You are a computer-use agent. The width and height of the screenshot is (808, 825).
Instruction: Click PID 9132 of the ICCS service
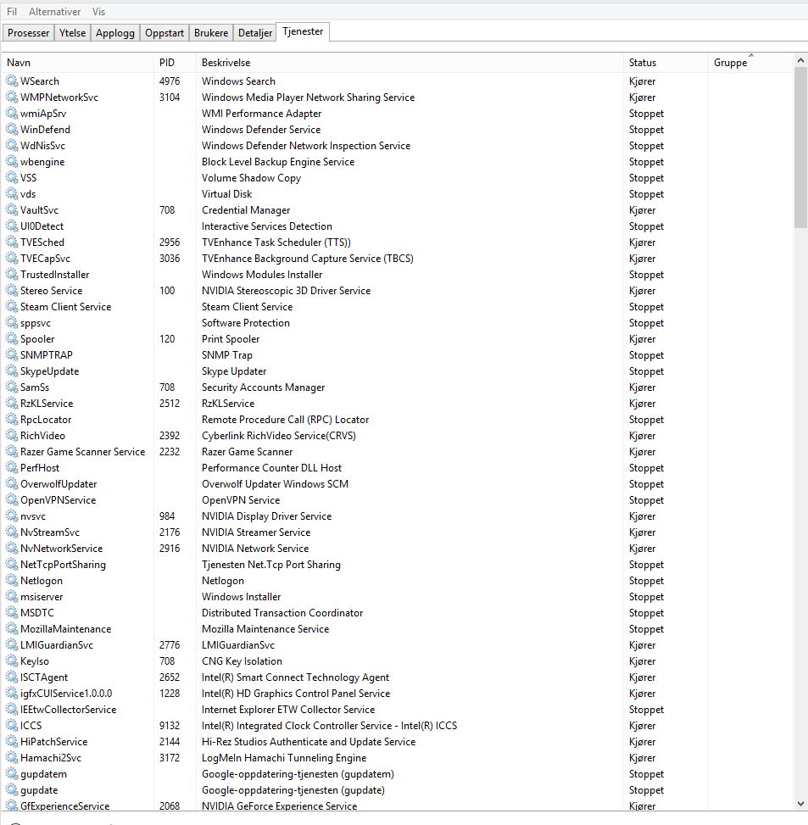coord(170,726)
